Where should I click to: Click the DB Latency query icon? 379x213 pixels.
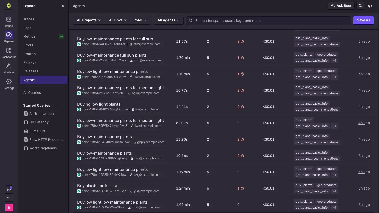tap(26, 122)
